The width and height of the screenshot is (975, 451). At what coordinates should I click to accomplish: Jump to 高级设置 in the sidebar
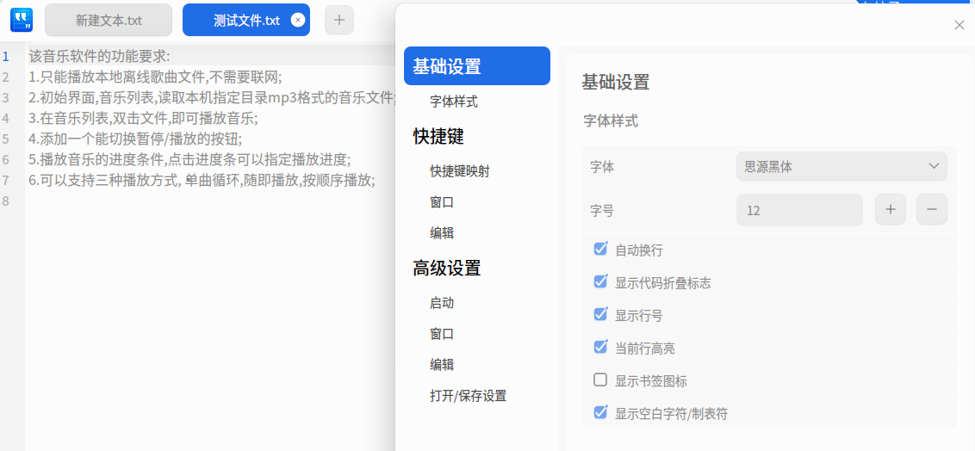[446, 269]
